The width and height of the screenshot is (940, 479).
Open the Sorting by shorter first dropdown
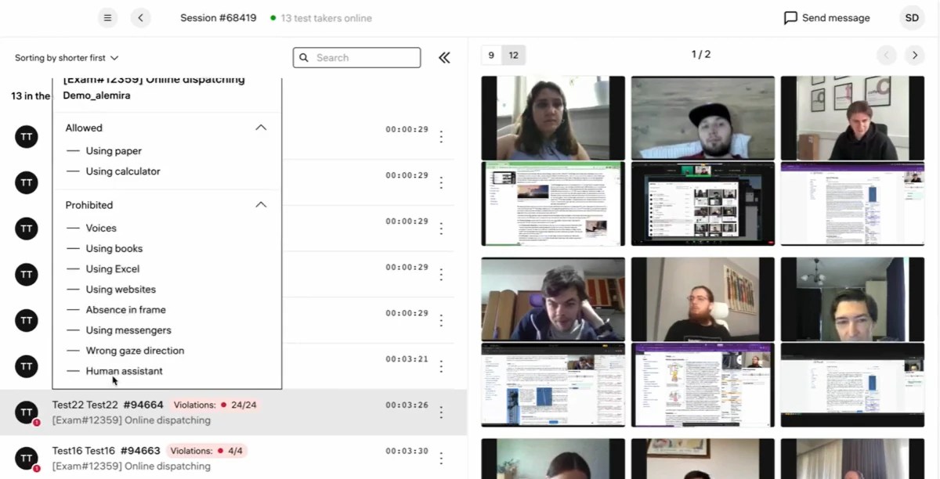(x=67, y=58)
